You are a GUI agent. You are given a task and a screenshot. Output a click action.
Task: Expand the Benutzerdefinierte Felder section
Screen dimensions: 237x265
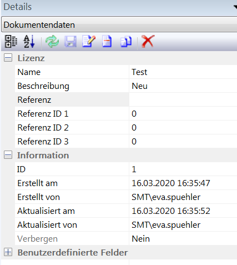coord(8,252)
